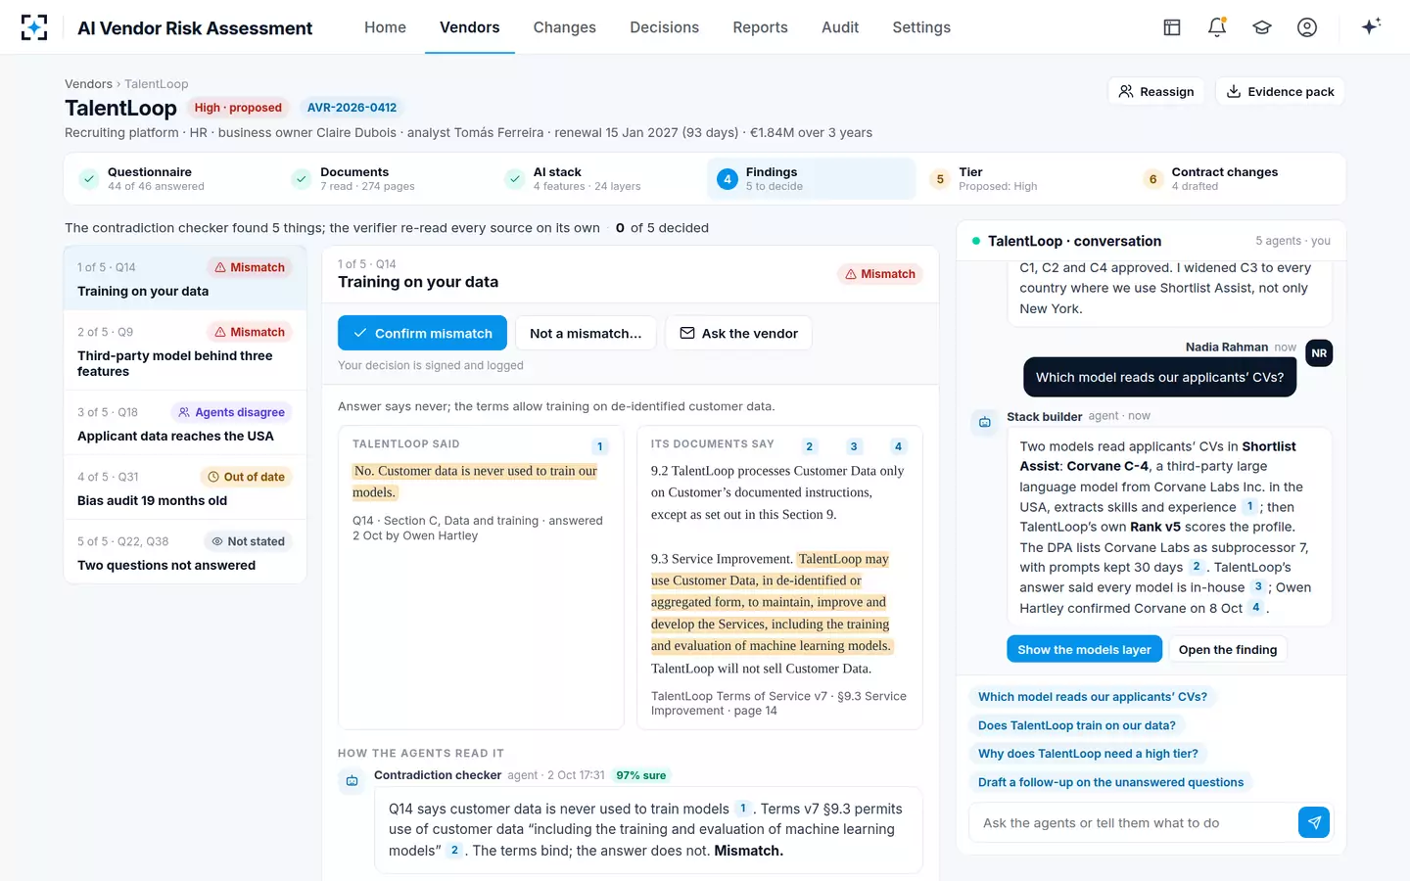Open citation 2 after 'prompts kept 30 days'

pyautogui.click(x=1197, y=567)
